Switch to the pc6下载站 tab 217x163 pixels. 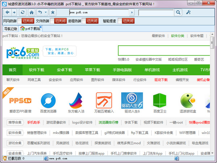pos(30,29)
